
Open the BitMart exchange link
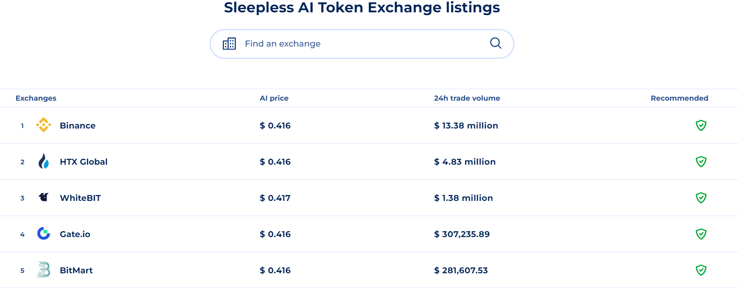click(x=76, y=270)
